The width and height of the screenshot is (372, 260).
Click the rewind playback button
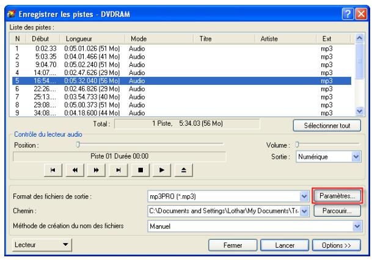point(75,170)
